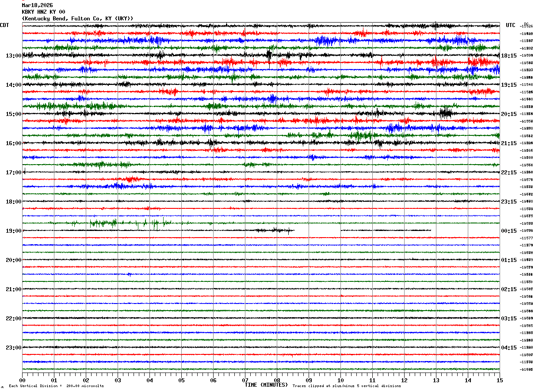Viewport: 535px width, 392px height.
Task: Click minute tick label 11 on x-axis
Action: click(x=372, y=380)
